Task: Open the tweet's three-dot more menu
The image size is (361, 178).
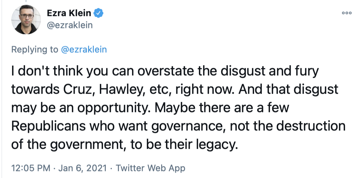Action: pyautogui.click(x=346, y=13)
